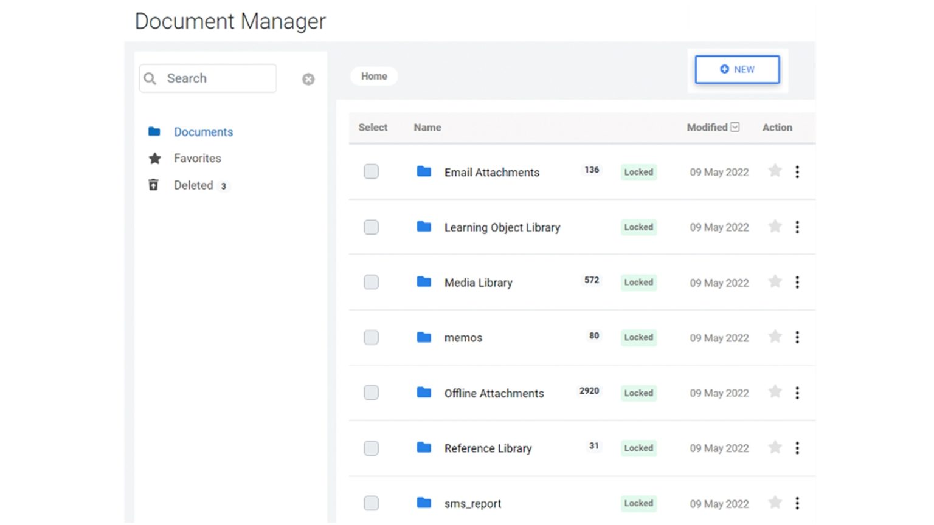Screen dimensions: 934x525
Task: Switch to the Deleted view
Action: [x=193, y=185]
